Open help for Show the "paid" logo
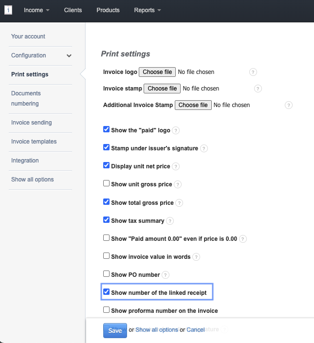 pos(176,130)
